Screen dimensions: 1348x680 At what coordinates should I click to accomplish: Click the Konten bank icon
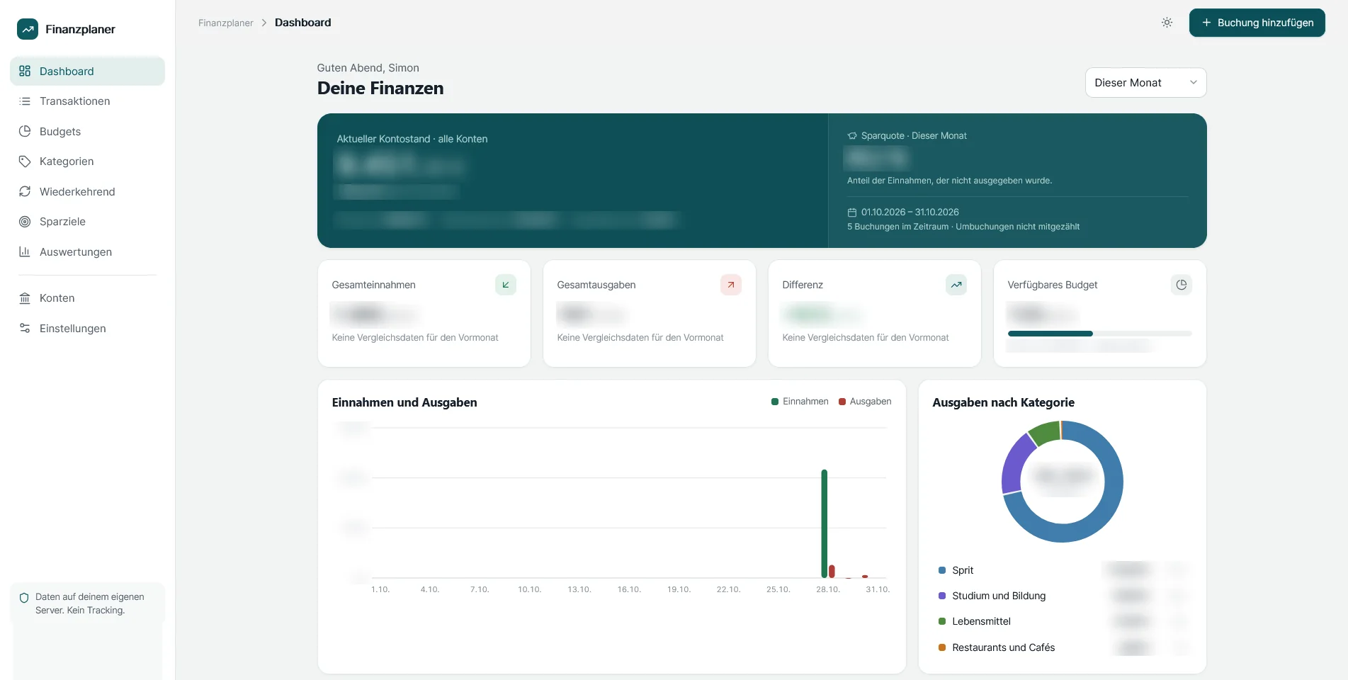pos(25,298)
